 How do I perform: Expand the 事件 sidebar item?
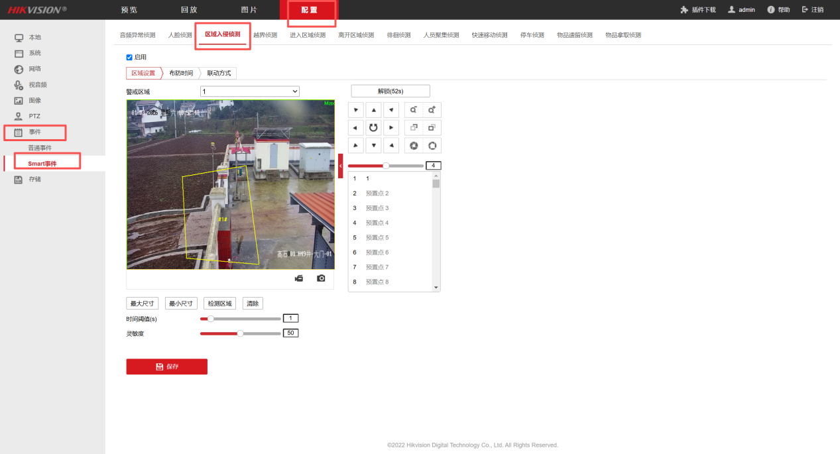tap(34, 132)
